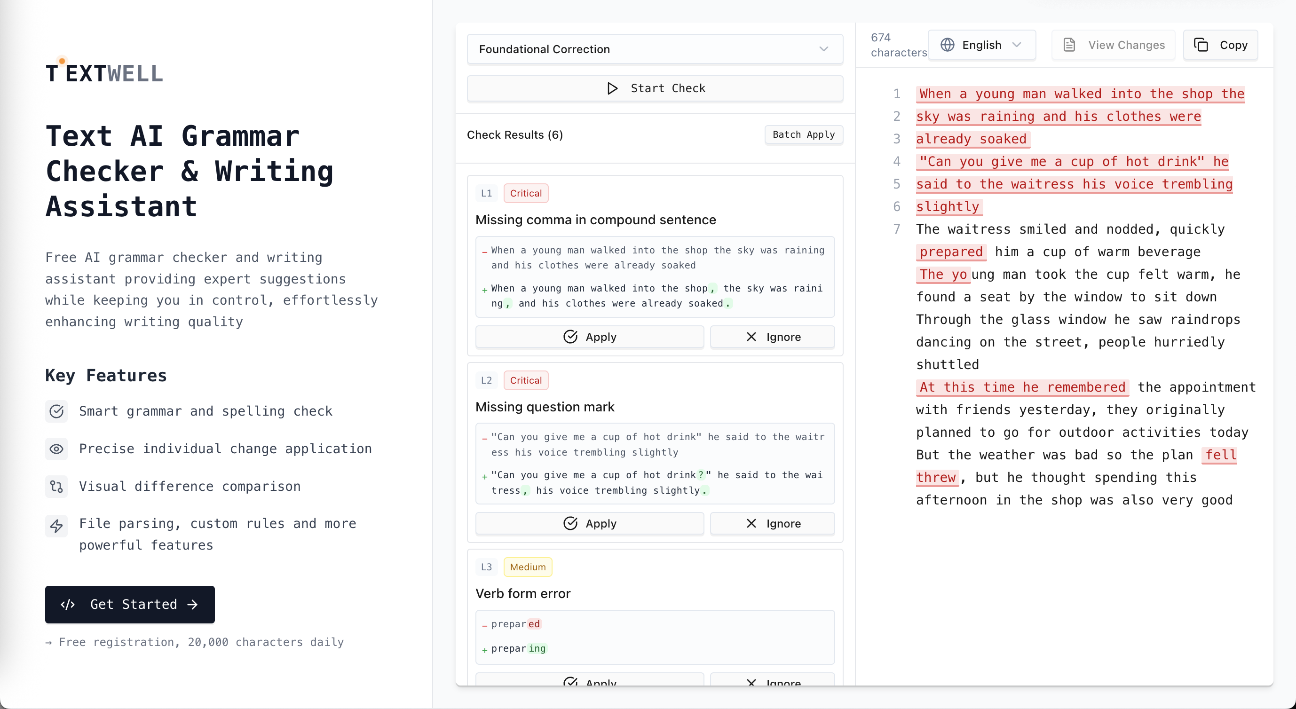Viewport: 1296px width, 709px height.
Task: Click the L1 Critical severity tag
Action: [525, 193]
